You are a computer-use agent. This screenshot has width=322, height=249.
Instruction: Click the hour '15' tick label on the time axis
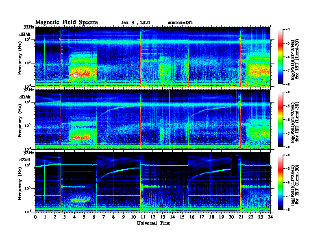182,217
